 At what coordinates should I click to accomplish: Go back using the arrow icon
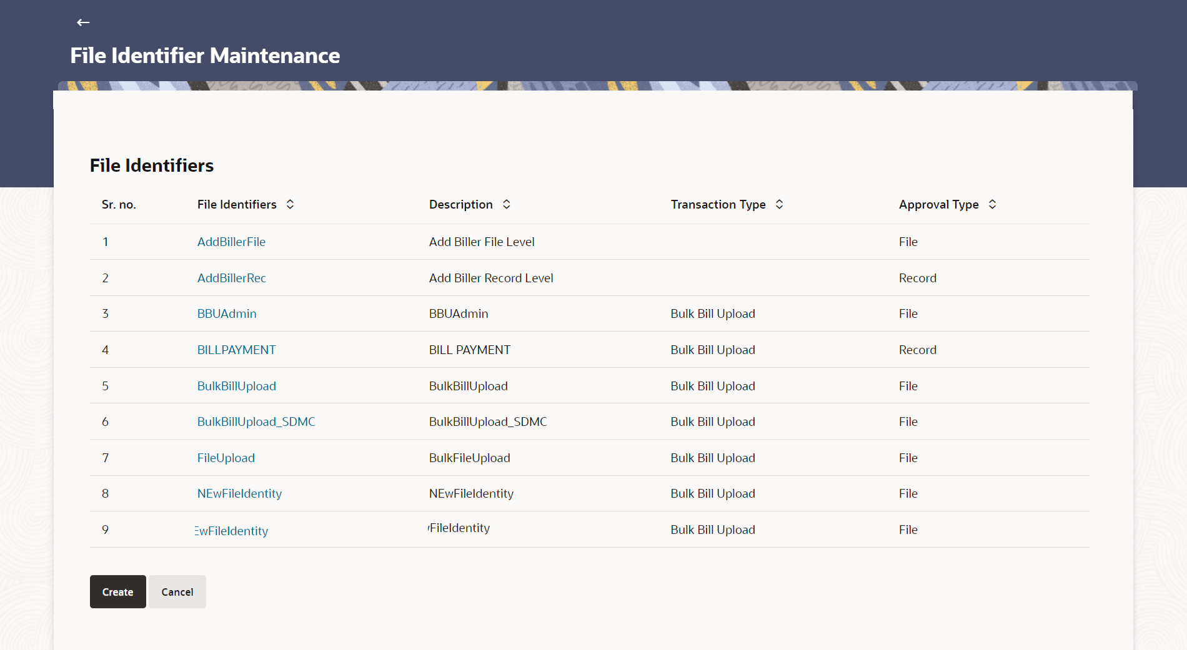[83, 22]
